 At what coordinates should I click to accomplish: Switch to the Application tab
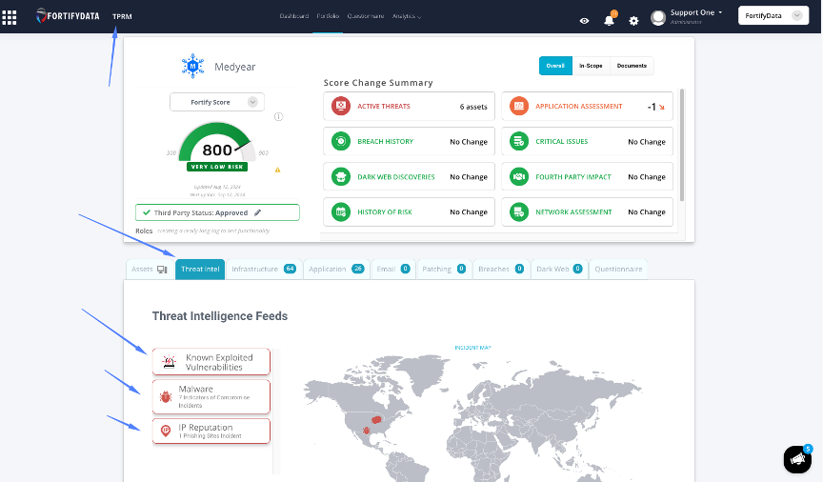tap(336, 269)
